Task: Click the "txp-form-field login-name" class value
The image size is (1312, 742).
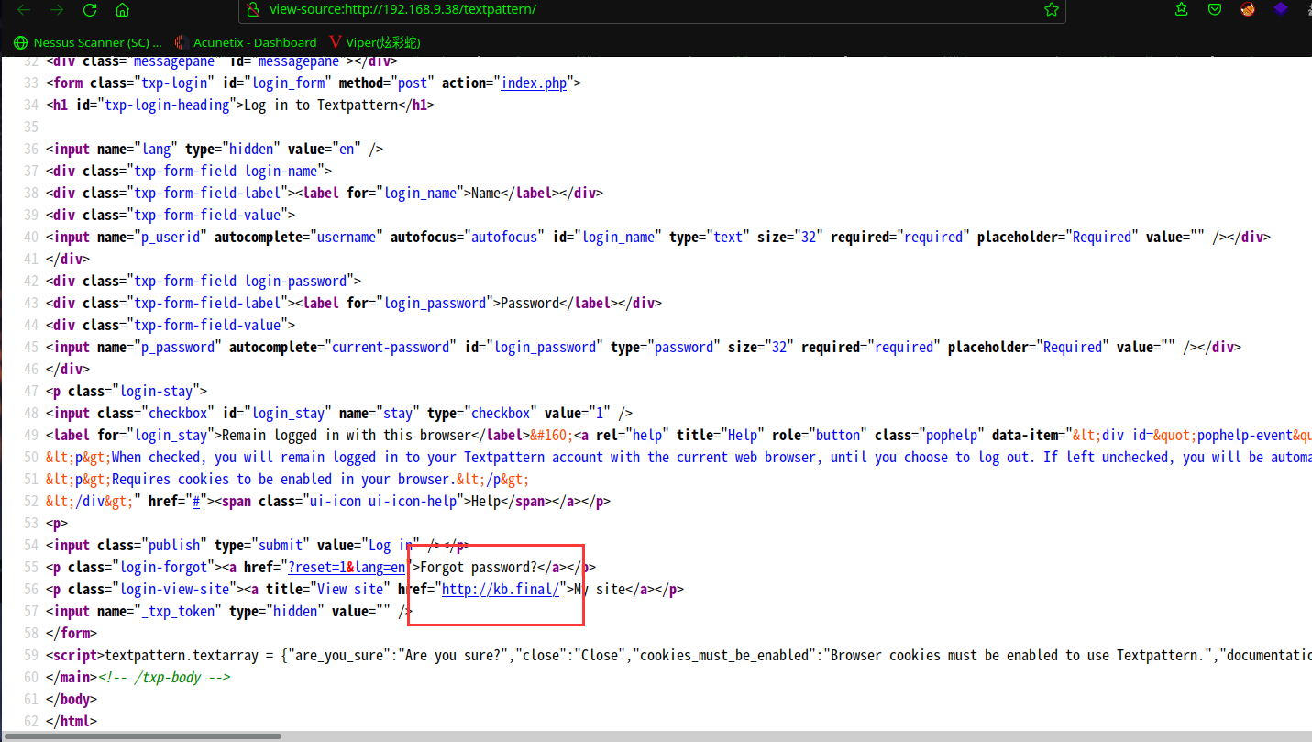Action: tap(226, 172)
